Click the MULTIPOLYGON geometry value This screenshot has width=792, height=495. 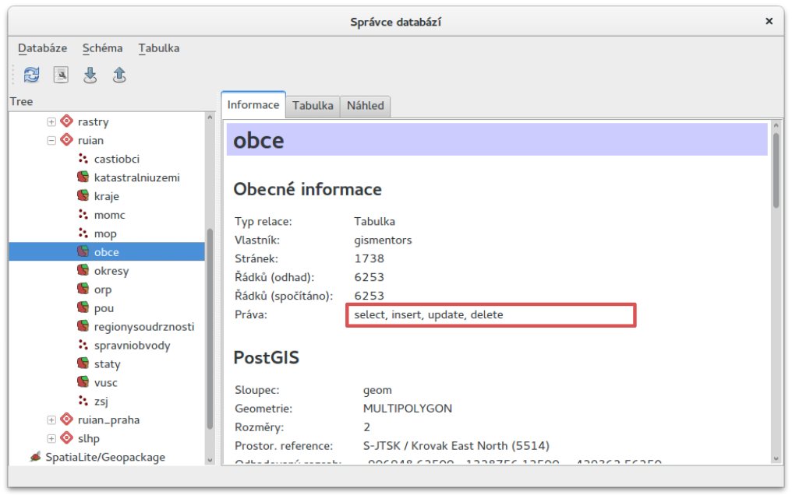408,409
